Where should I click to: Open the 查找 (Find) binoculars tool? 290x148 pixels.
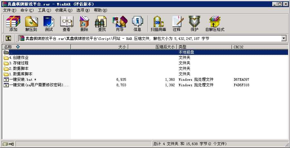coord(101,22)
